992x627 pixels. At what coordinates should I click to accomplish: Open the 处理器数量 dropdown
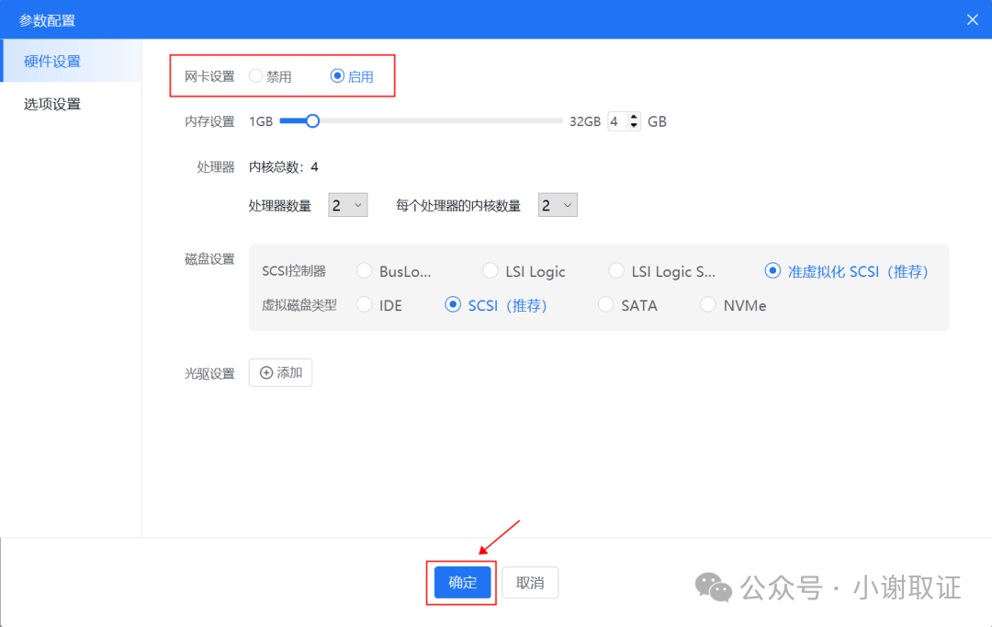[347, 204]
